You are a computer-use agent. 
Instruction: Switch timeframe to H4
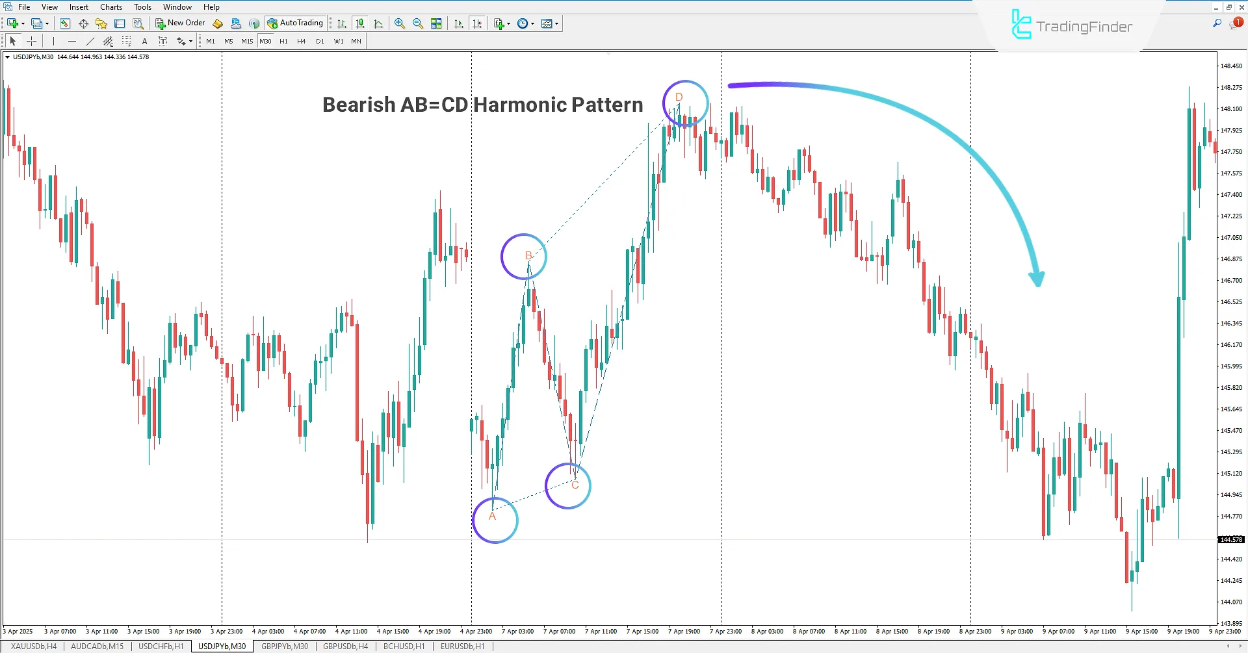coord(301,40)
